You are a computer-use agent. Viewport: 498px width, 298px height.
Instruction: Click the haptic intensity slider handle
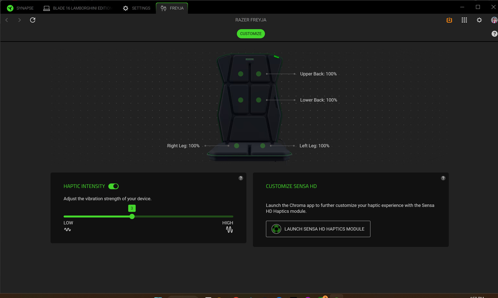tap(132, 217)
